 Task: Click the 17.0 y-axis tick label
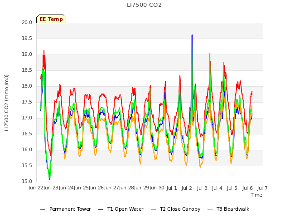pyautogui.click(x=27, y=118)
